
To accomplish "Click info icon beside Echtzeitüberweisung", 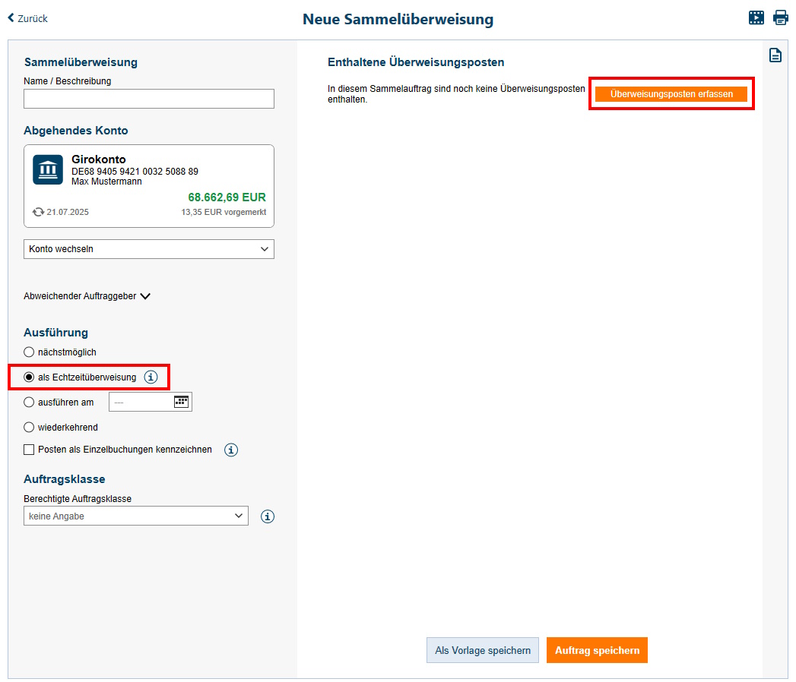I will 151,377.
